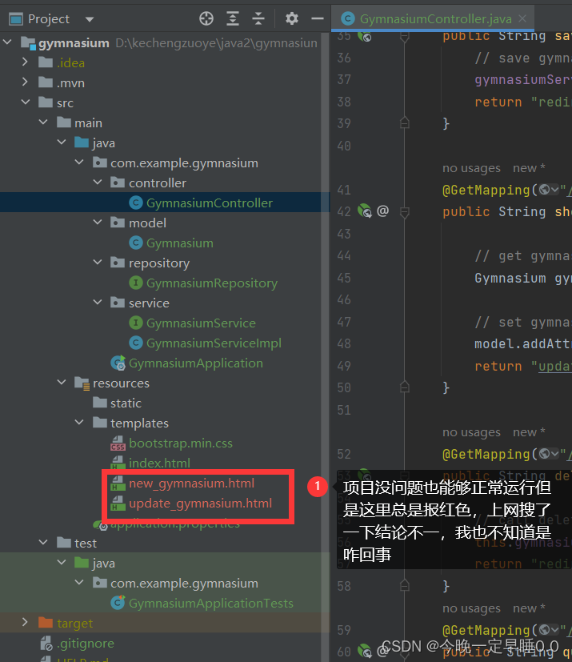Screen dimensions: 572x662
Task: Expand the .idea folder
Action: click(25, 62)
